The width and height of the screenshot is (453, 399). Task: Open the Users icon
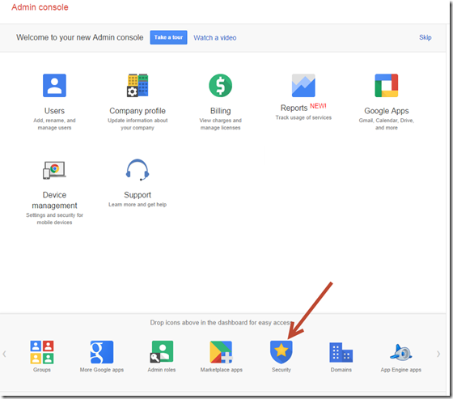click(54, 86)
